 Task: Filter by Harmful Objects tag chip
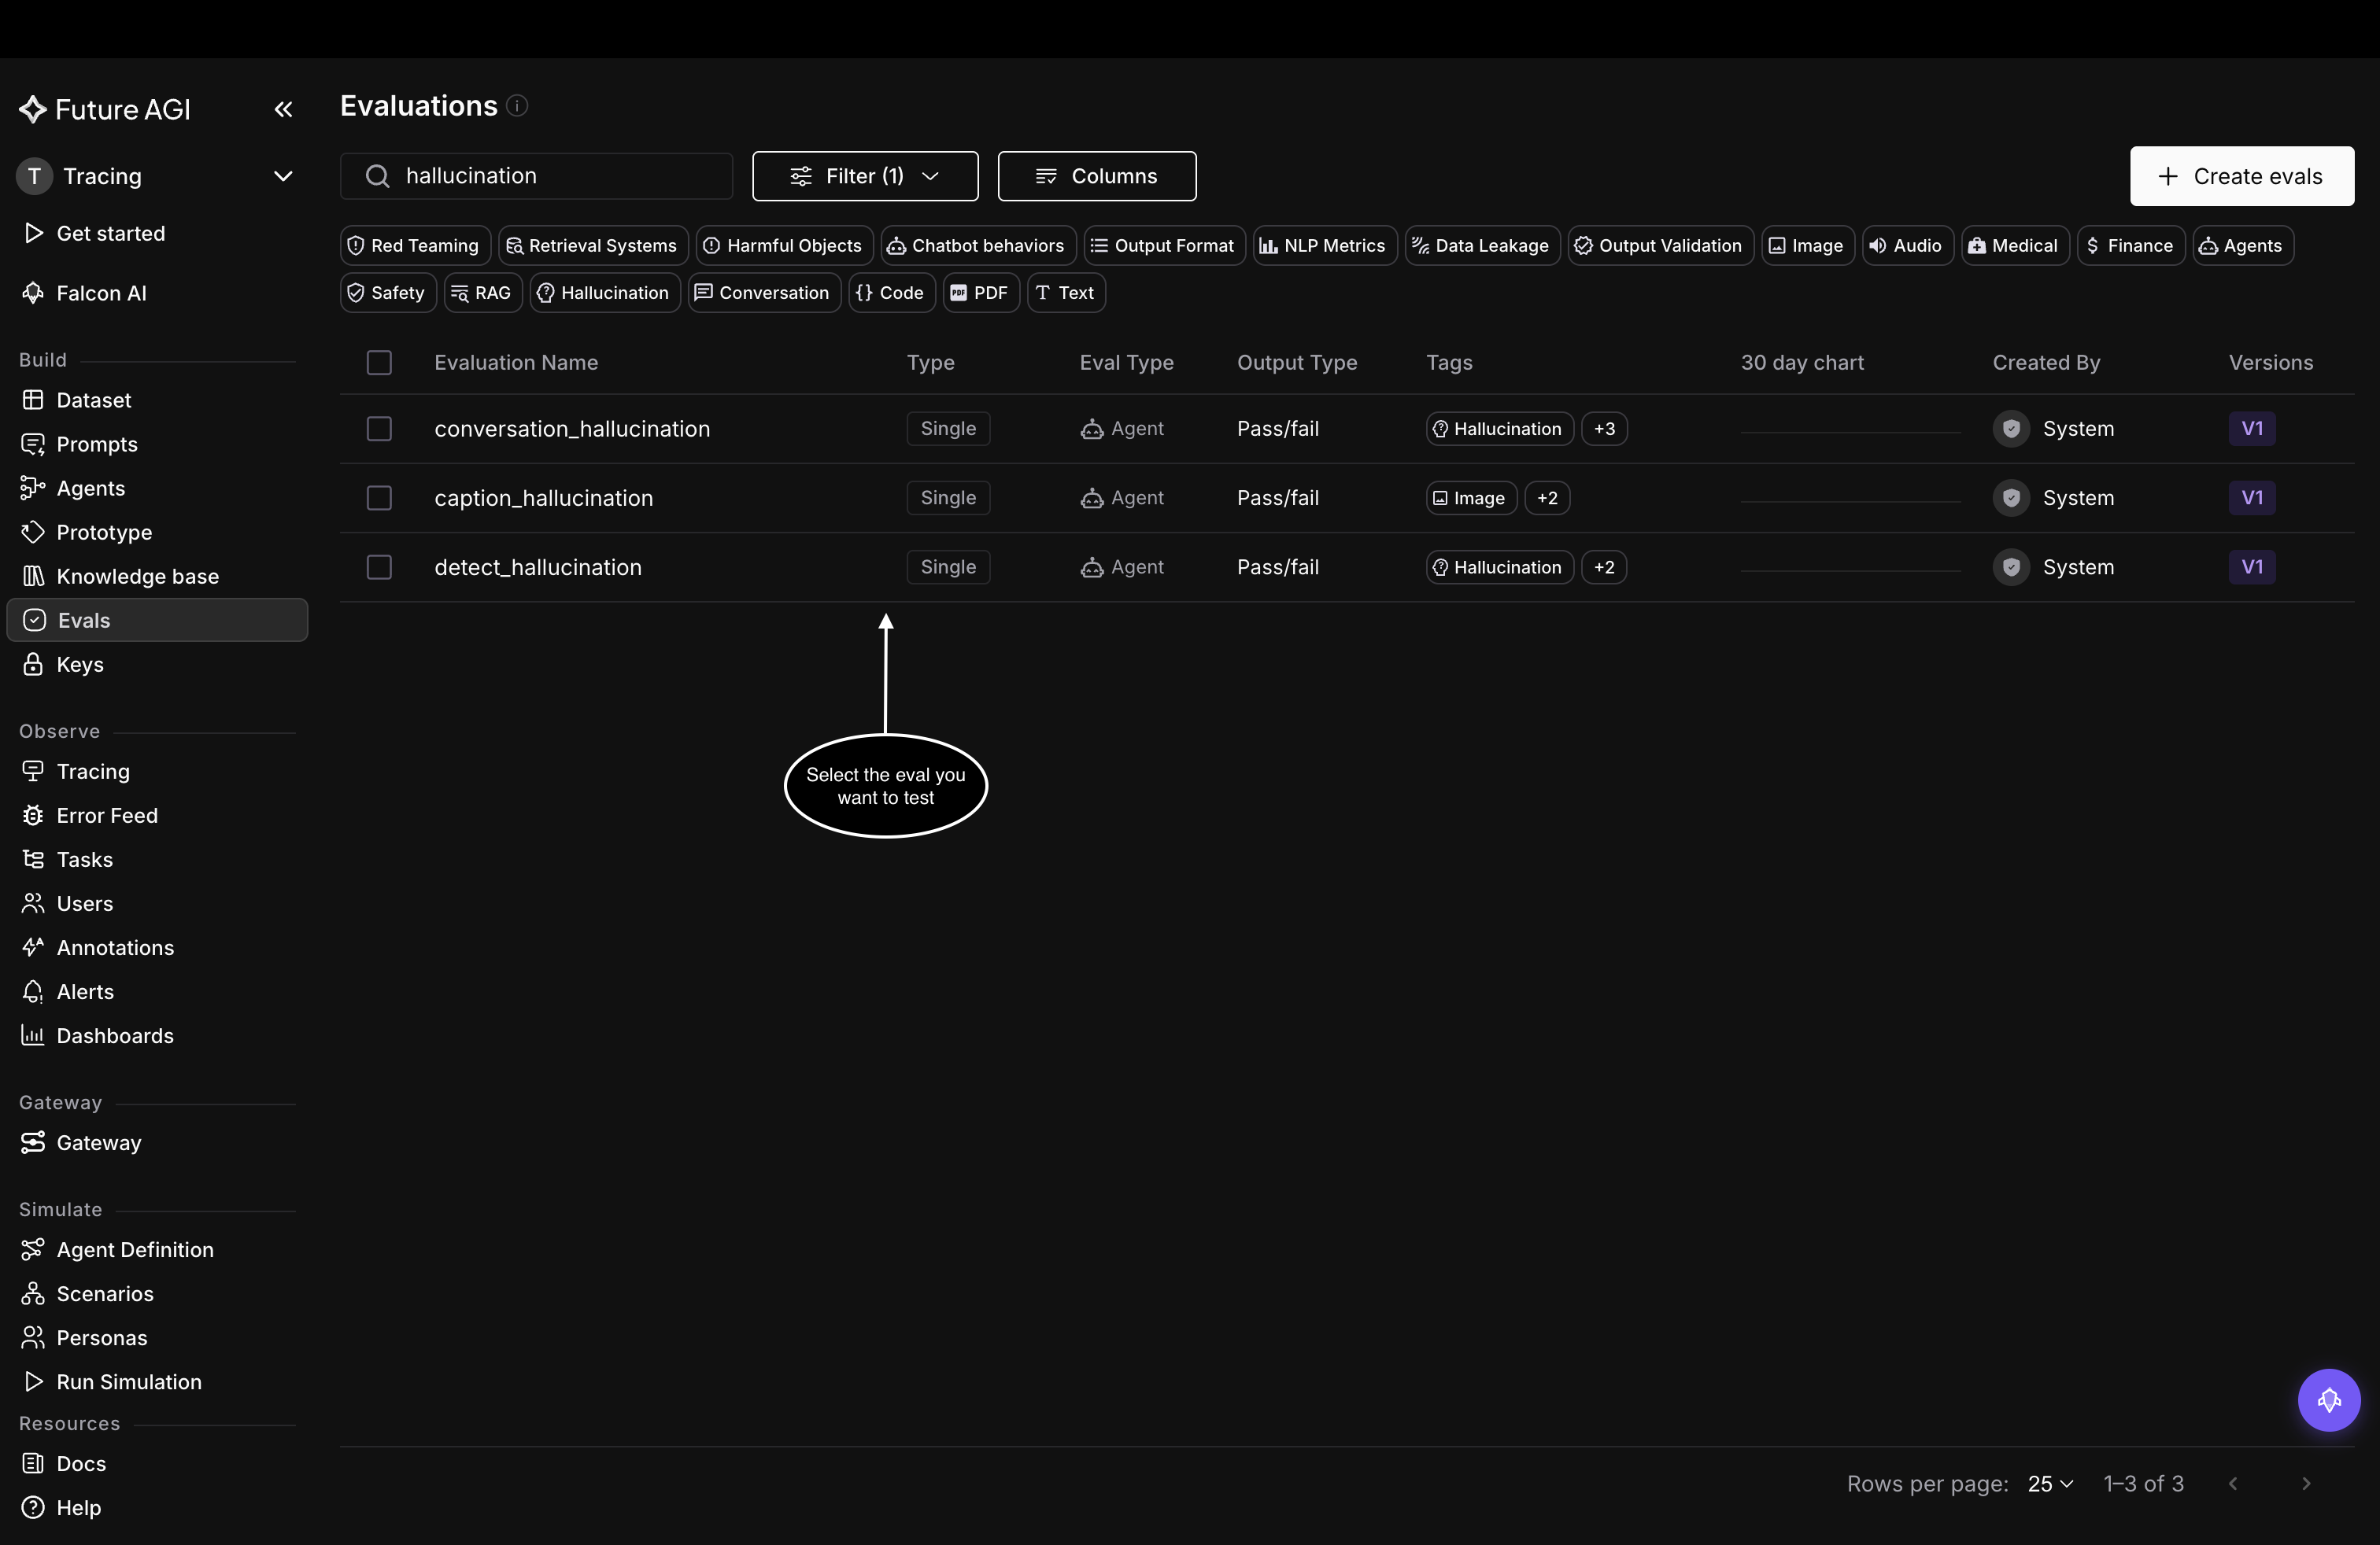(784, 245)
